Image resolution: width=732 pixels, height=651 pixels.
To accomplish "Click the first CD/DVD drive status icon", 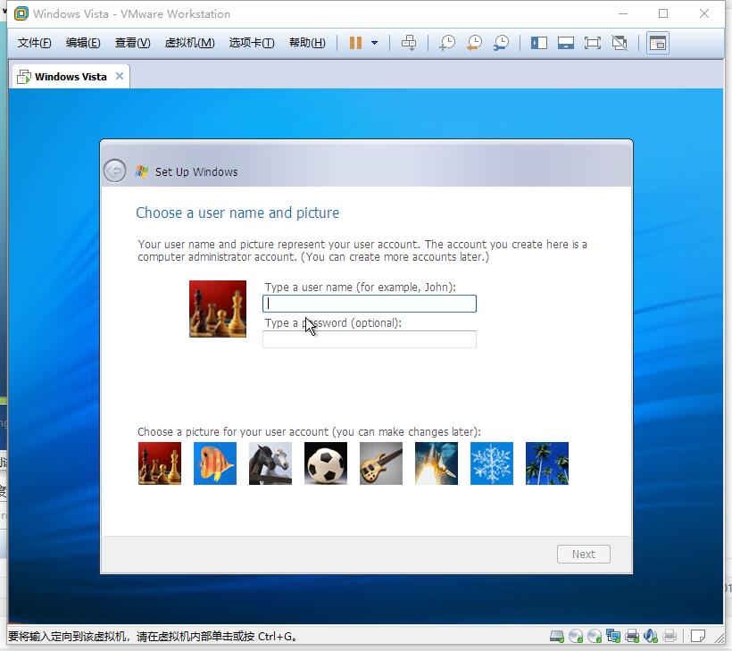I will click(576, 636).
